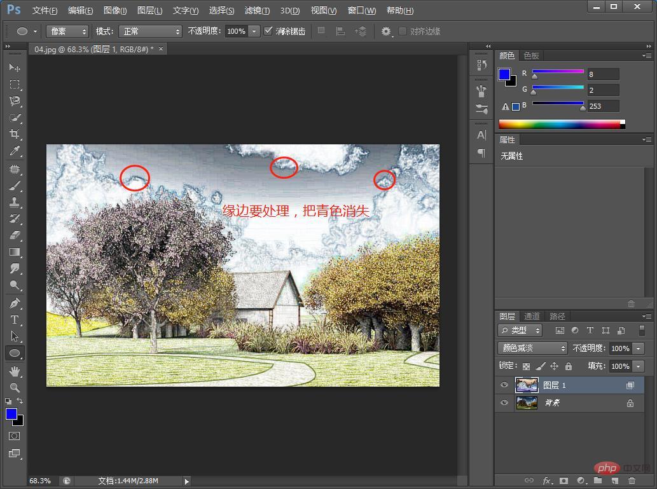Viewport: 657px width, 489px height.
Task: Select the Dodge tool
Action: pyautogui.click(x=15, y=286)
